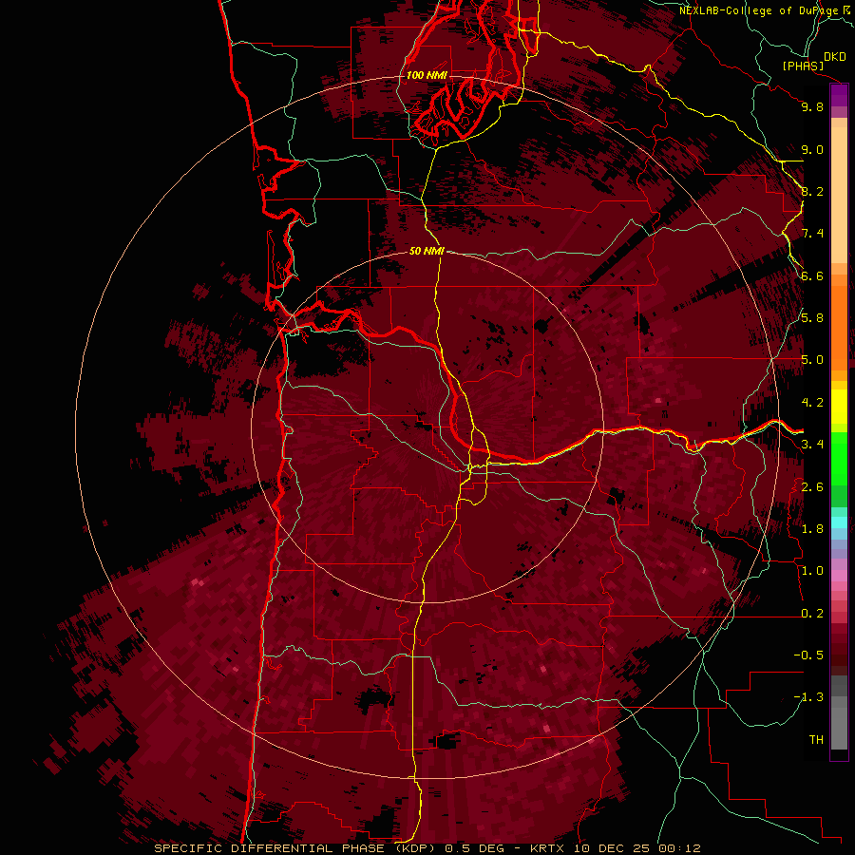Click the -1.3 scale value
The width and height of the screenshot is (855, 855).
(808, 697)
